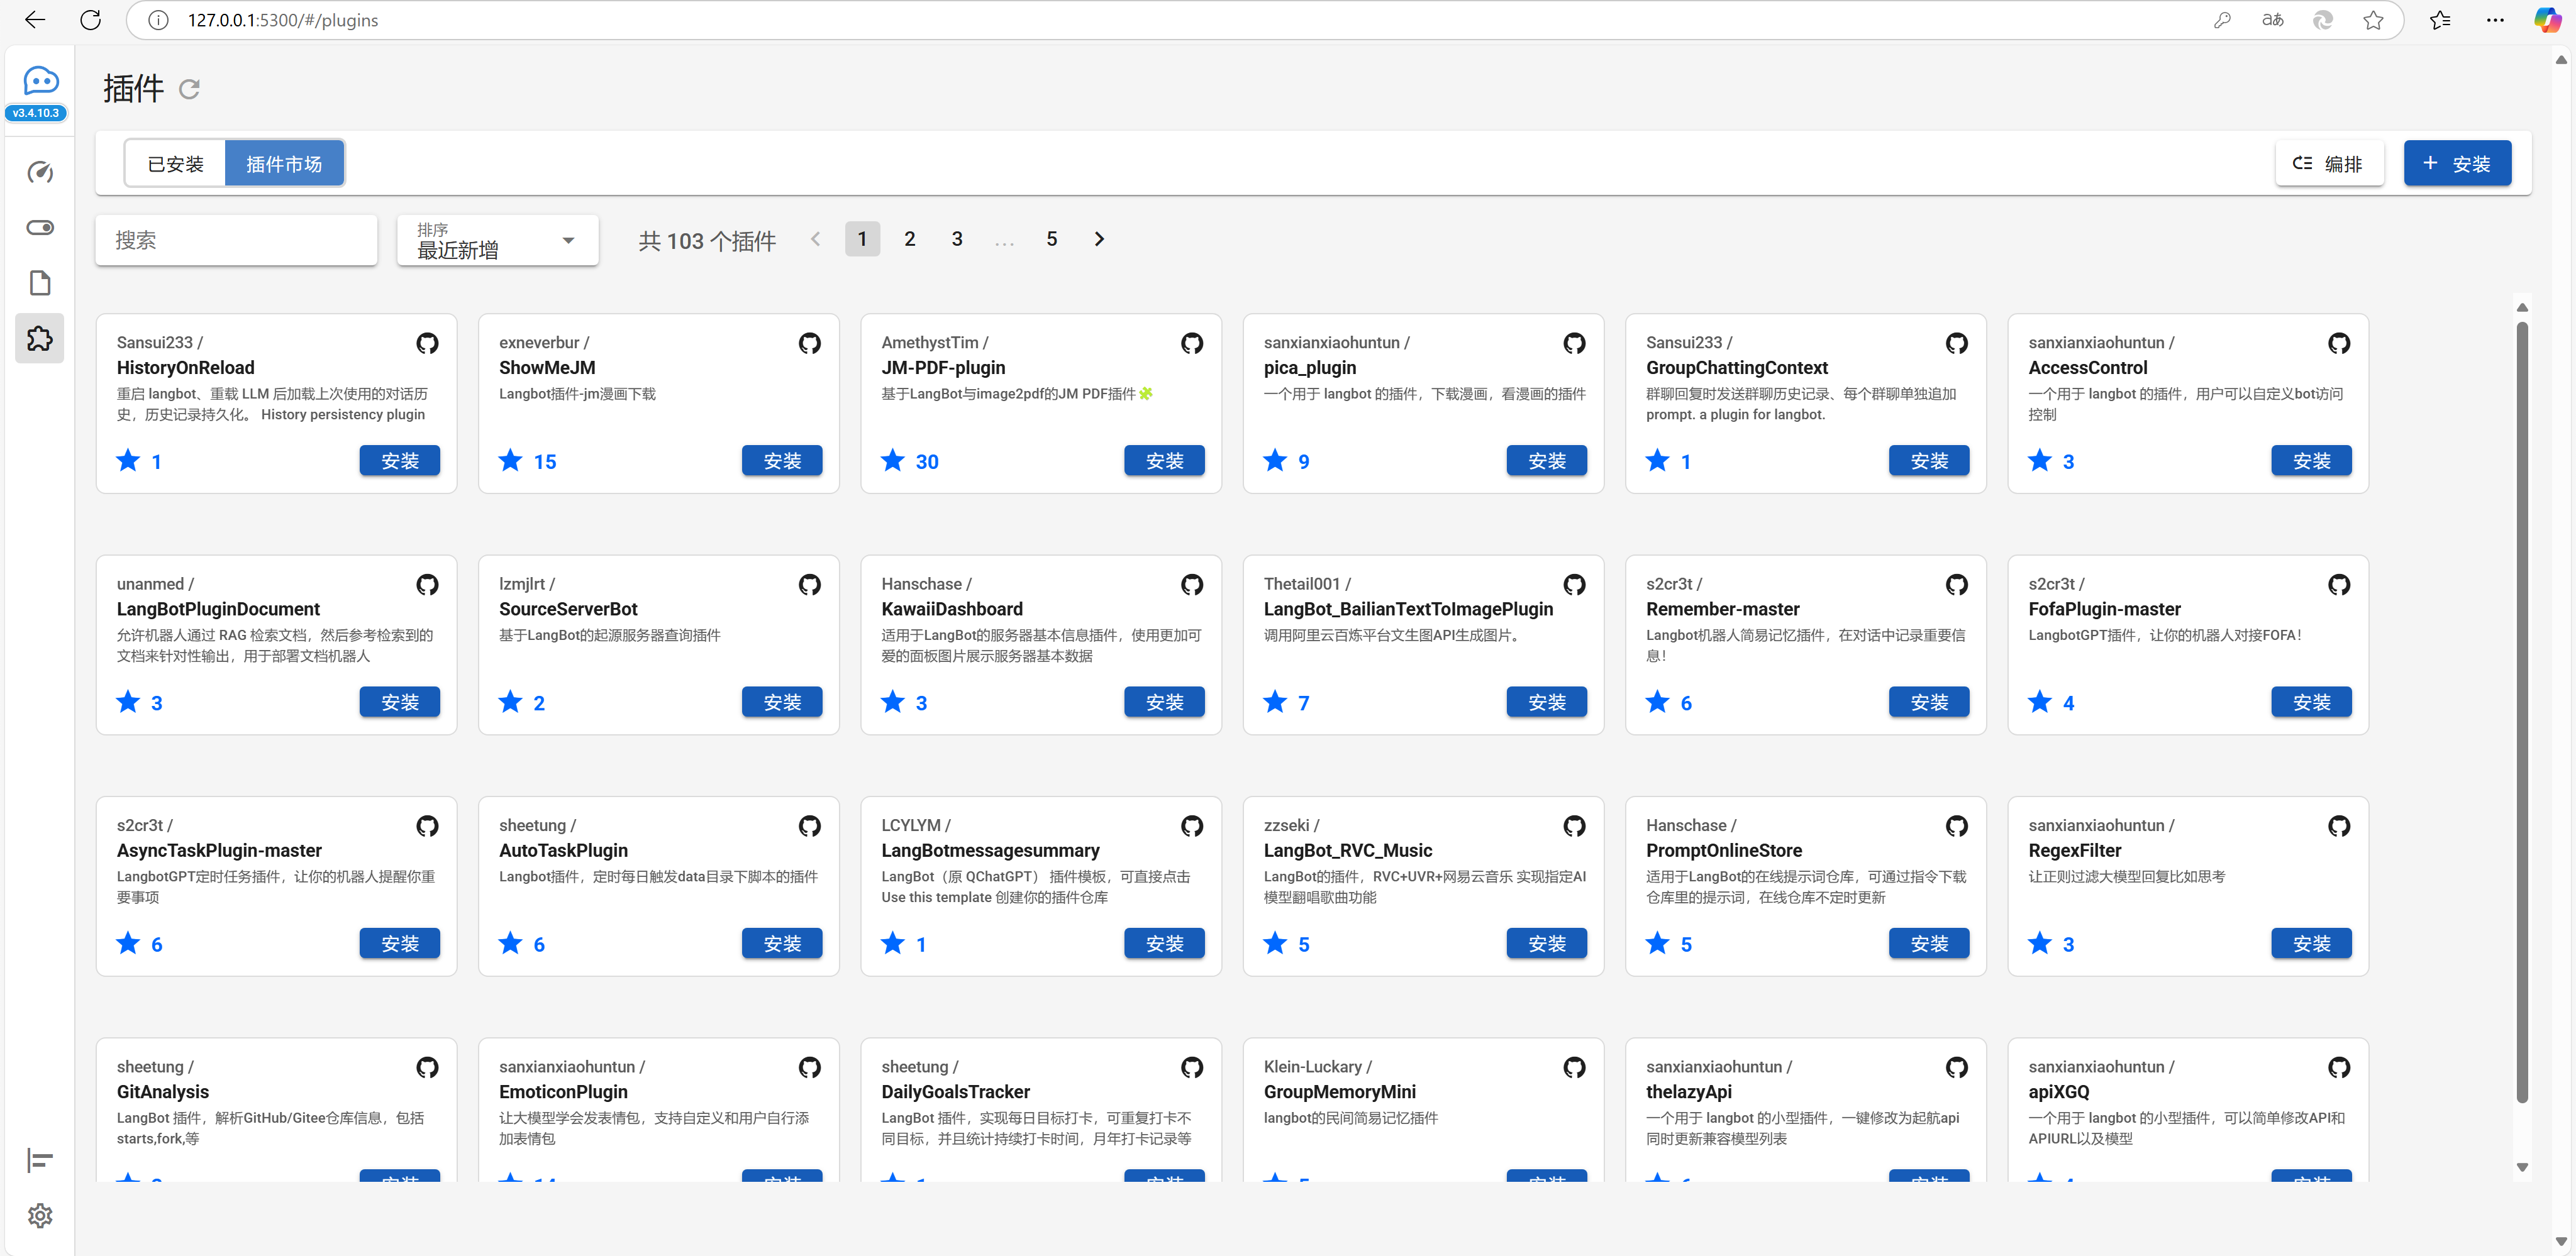Click the refresh icon beside 插件 title
2576x1256 pixels.
(x=189, y=90)
